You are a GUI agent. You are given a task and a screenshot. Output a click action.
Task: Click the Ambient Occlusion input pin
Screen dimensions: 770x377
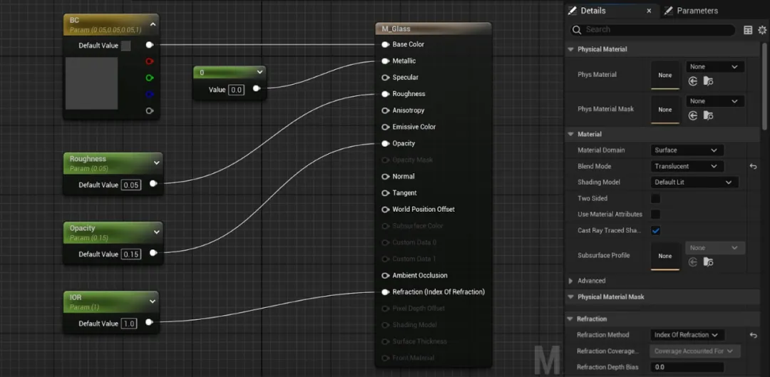[x=386, y=275]
